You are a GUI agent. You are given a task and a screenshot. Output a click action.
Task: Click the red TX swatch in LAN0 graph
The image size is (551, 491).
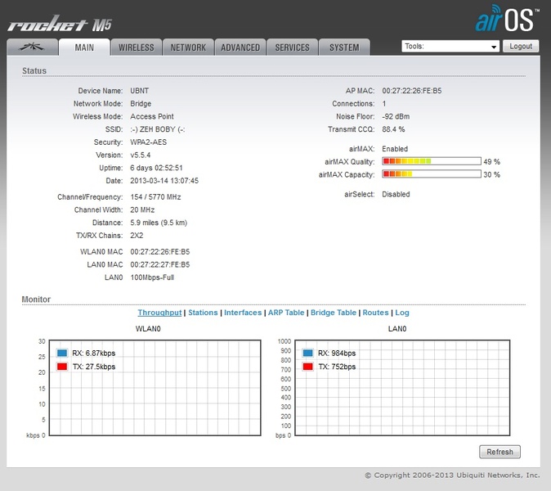coord(307,367)
